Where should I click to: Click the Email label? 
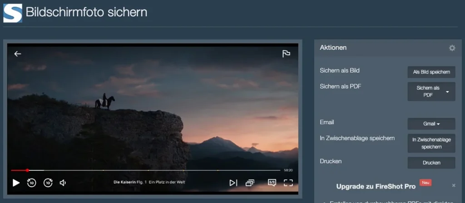pyautogui.click(x=327, y=122)
